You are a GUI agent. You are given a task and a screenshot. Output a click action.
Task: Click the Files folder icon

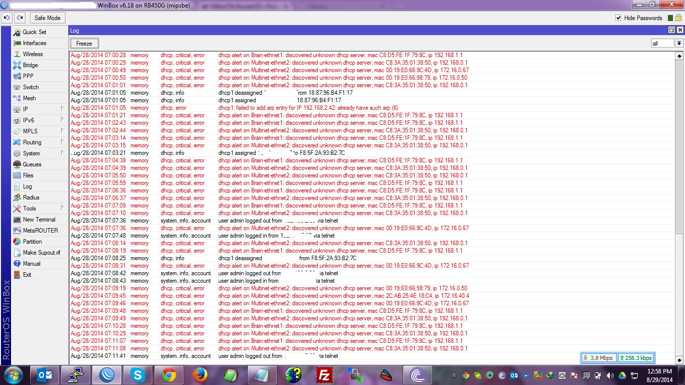(x=17, y=175)
